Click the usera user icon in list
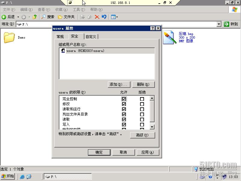Screen dimensions: 241x181 point(63,51)
